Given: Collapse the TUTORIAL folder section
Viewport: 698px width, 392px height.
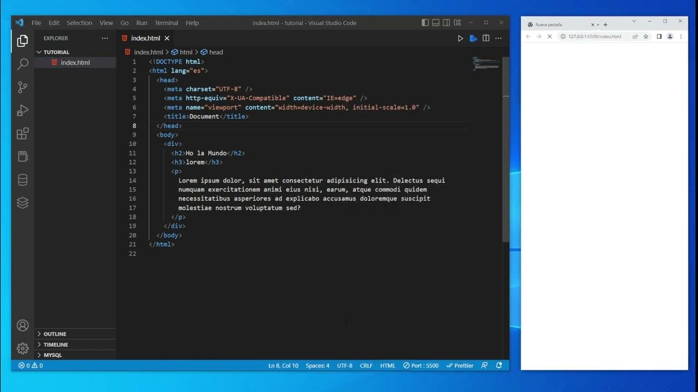Looking at the screenshot, I should tap(75, 52).
